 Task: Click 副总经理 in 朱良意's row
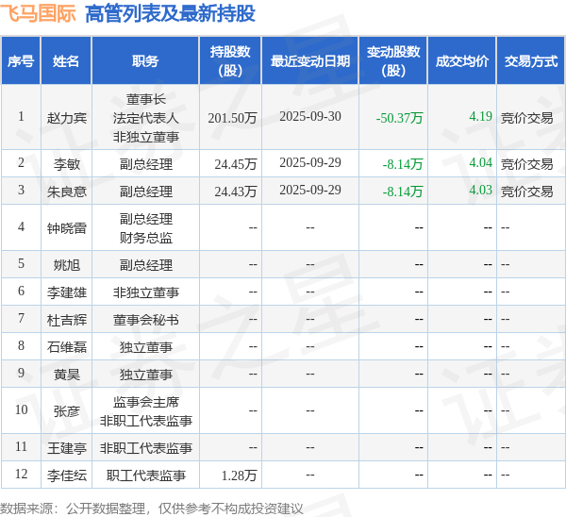point(146,192)
